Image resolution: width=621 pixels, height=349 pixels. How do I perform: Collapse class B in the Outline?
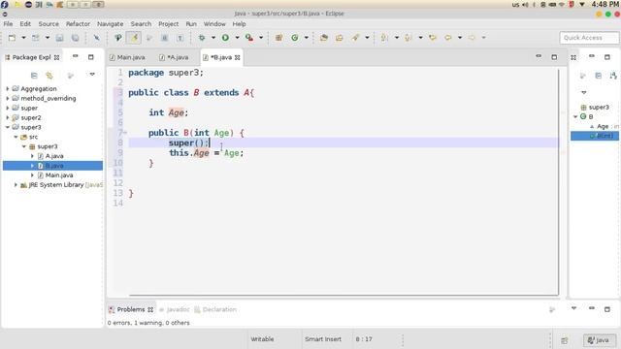pos(575,116)
